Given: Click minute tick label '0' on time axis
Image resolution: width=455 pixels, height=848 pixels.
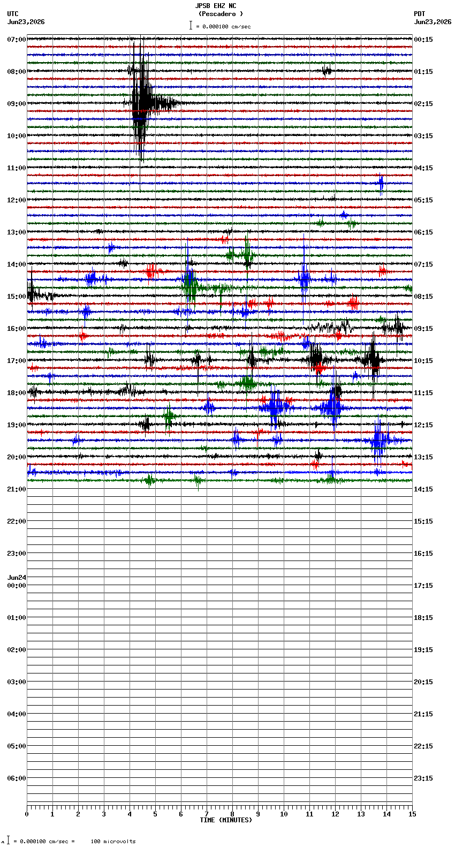Looking at the screenshot, I should (x=27, y=814).
